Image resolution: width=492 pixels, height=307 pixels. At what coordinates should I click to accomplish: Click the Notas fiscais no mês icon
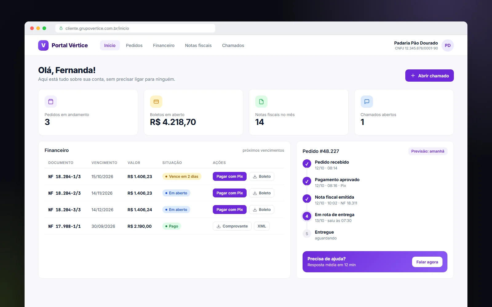[261, 102]
